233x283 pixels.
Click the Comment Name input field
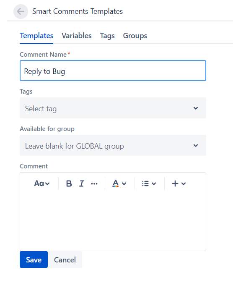[x=113, y=71]
